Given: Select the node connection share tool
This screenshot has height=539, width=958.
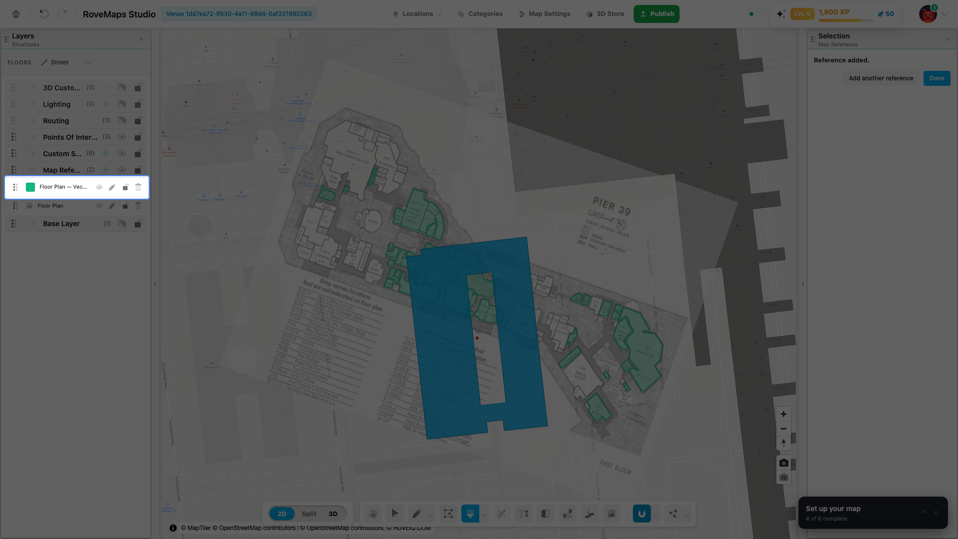Looking at the screenshot, I should tap(673, 514).
